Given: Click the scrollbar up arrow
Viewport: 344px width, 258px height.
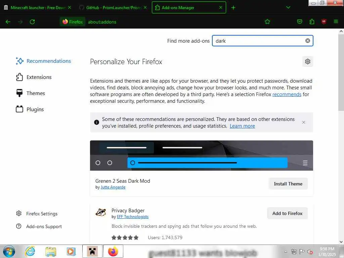Looking at the screenshot, I should [341, 31].
